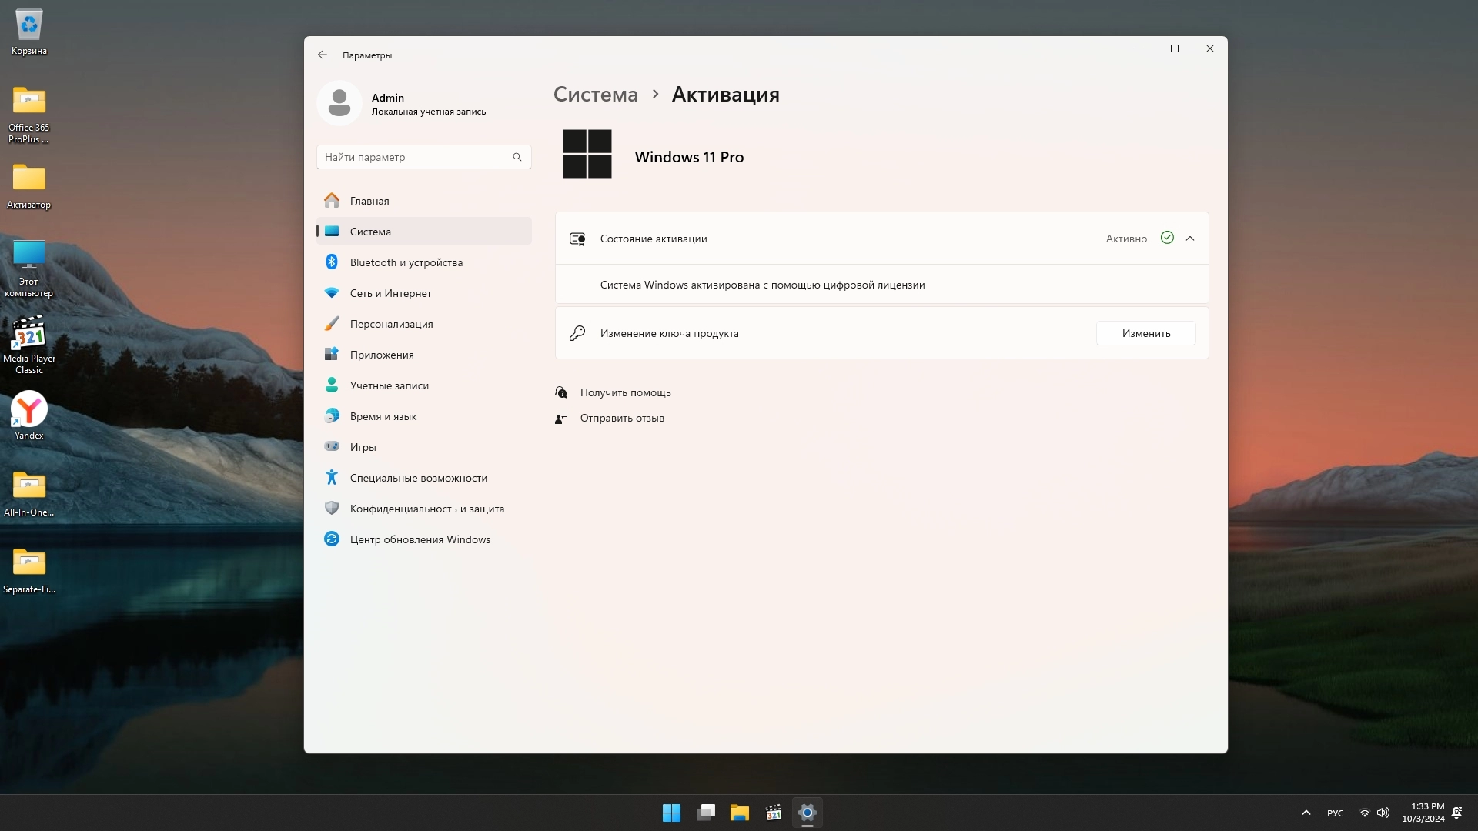Open Конфиденциальность и защита section

426,509
